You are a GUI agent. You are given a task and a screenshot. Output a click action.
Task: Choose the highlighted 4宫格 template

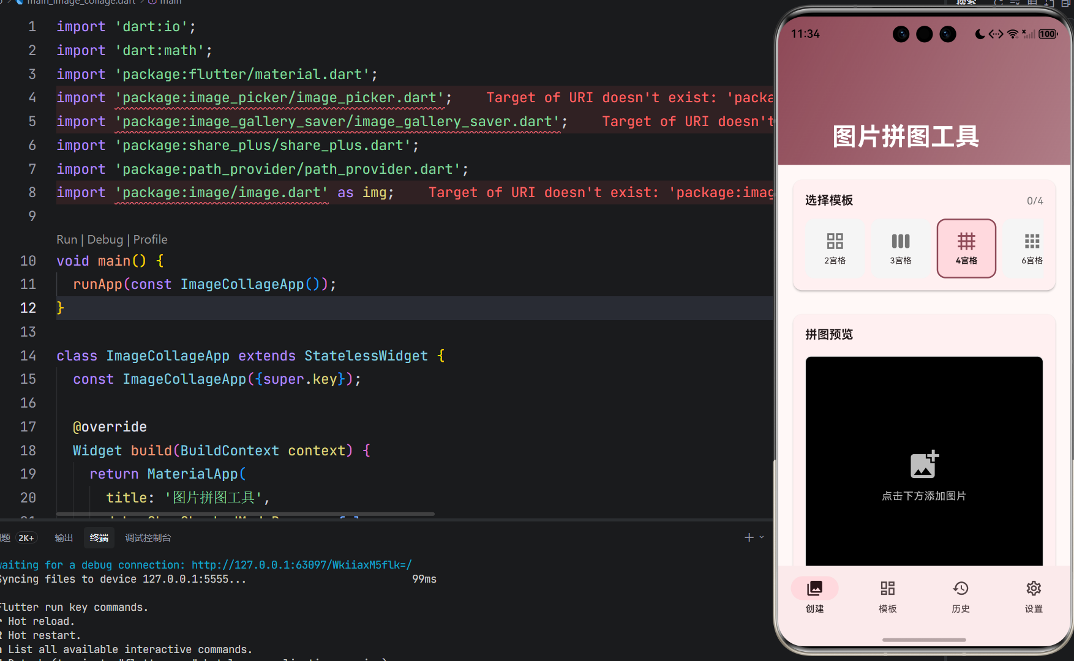966,248
